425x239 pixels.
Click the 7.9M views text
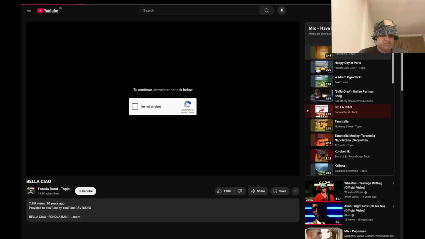pyautogui.click(x=37, y=203)
